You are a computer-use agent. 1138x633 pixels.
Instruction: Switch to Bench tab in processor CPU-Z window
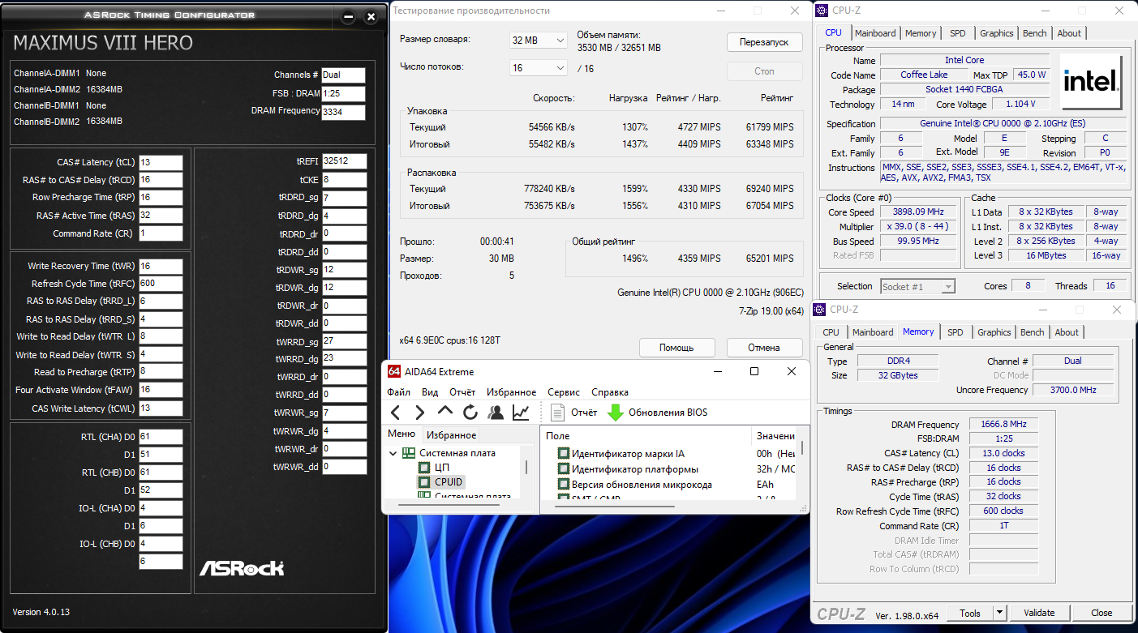(1034, 33)
